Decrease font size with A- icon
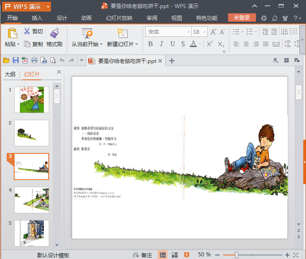Viewport: 306px width, 259px height. 222,31
